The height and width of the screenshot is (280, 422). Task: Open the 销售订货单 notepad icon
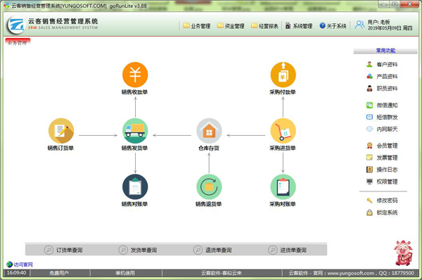pos(61,131)
